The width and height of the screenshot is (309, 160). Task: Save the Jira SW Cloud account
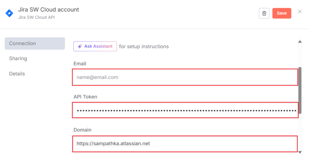tap(282, 13)
